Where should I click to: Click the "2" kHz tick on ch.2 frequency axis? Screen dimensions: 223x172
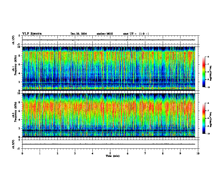[20, 128]
